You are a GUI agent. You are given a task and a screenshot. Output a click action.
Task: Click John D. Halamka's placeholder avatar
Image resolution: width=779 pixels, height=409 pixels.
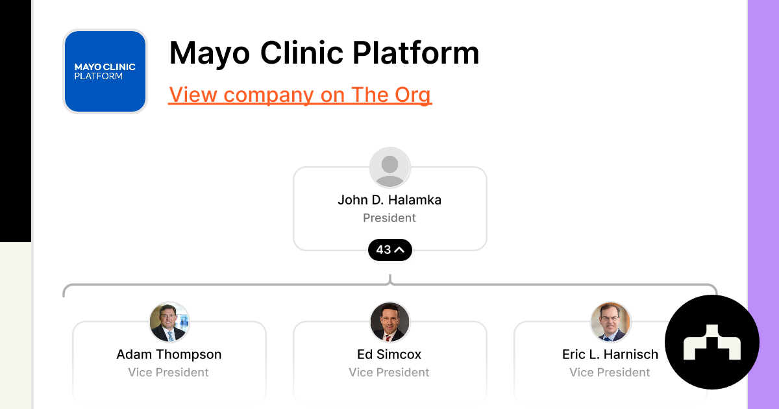coord(389,167)
